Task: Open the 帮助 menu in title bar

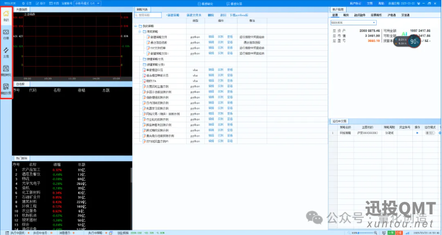Action: (381, 4)
